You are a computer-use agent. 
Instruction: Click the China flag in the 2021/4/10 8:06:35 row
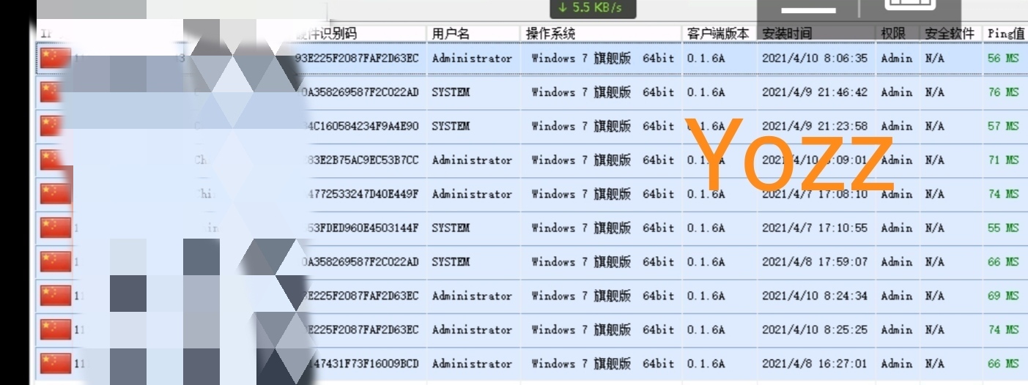coord(56,59)
